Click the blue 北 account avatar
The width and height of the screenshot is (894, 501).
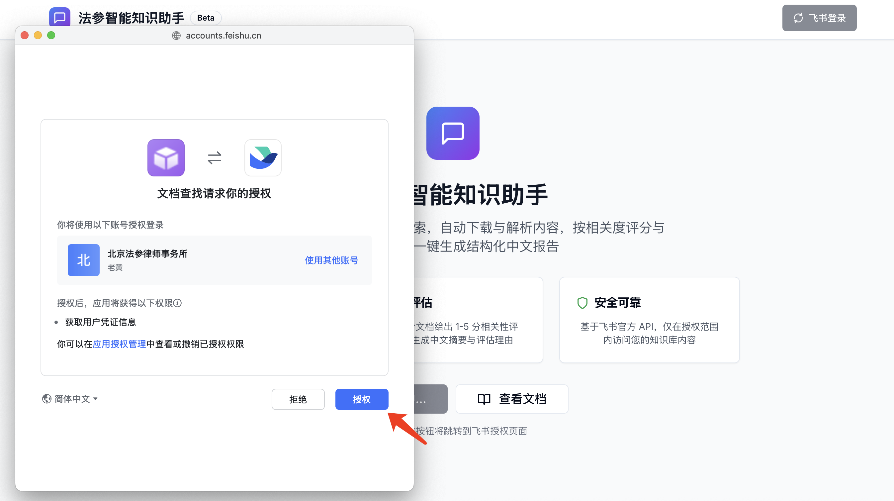coord(83,260)
